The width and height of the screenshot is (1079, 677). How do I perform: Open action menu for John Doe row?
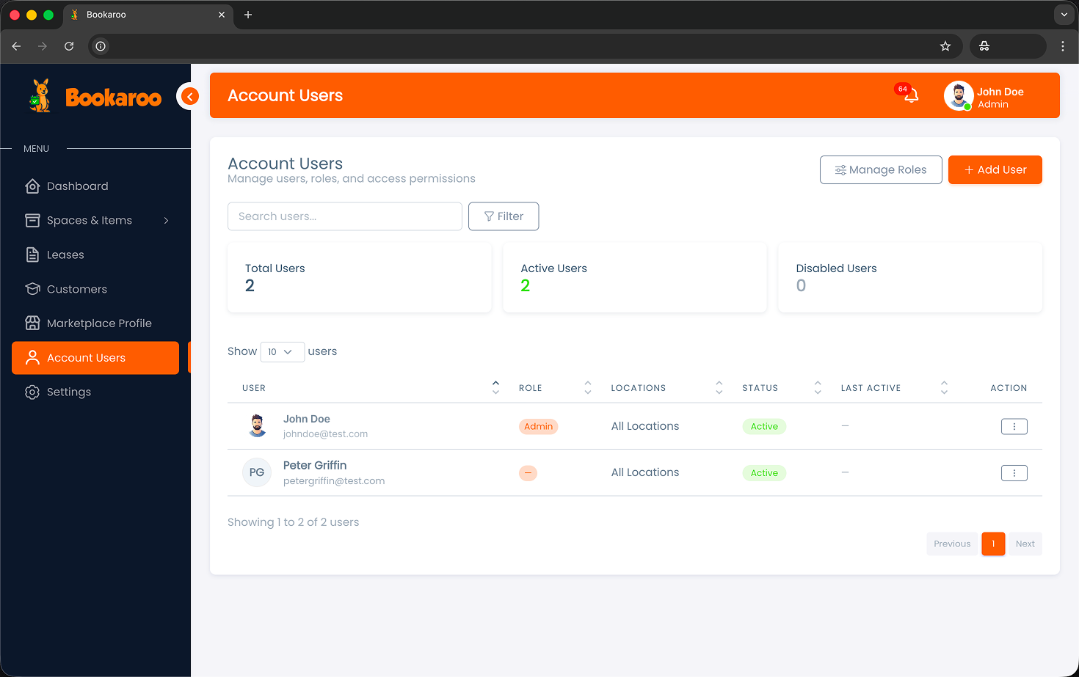(1014, 426)
